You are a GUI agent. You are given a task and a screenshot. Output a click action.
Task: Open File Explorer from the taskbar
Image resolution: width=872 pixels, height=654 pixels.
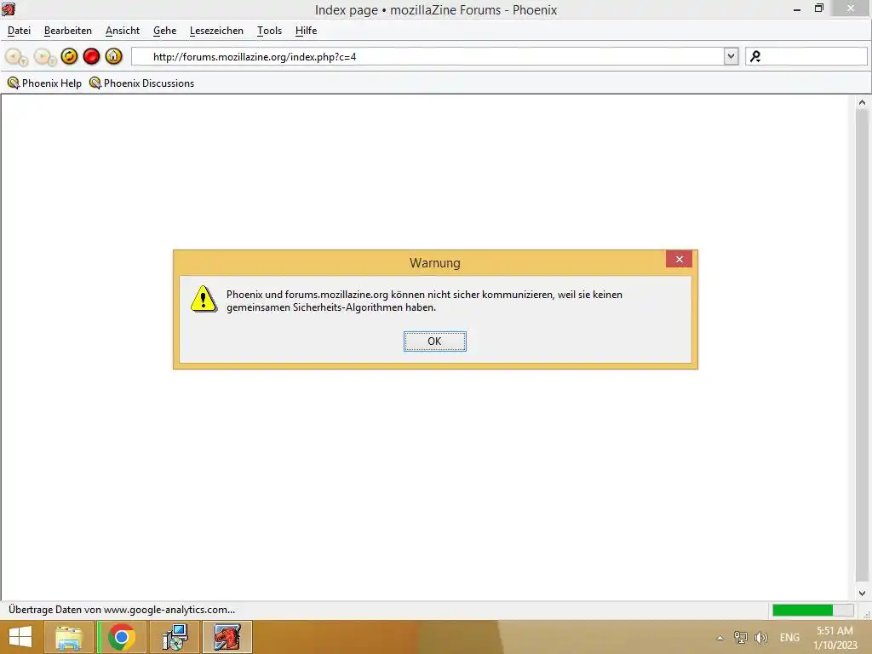[x=68, y=637]
